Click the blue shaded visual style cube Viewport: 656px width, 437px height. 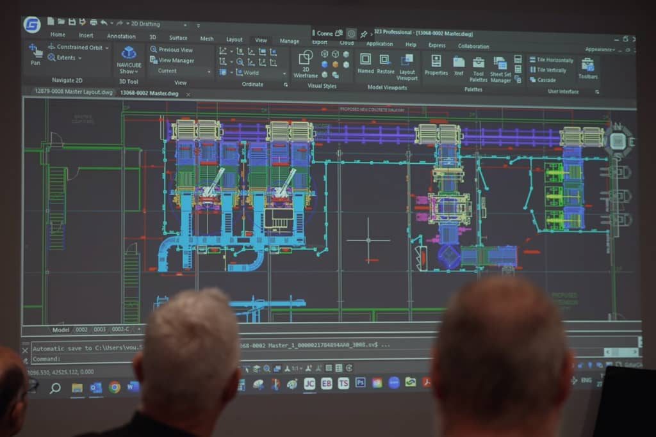click(x=325, y=65)
